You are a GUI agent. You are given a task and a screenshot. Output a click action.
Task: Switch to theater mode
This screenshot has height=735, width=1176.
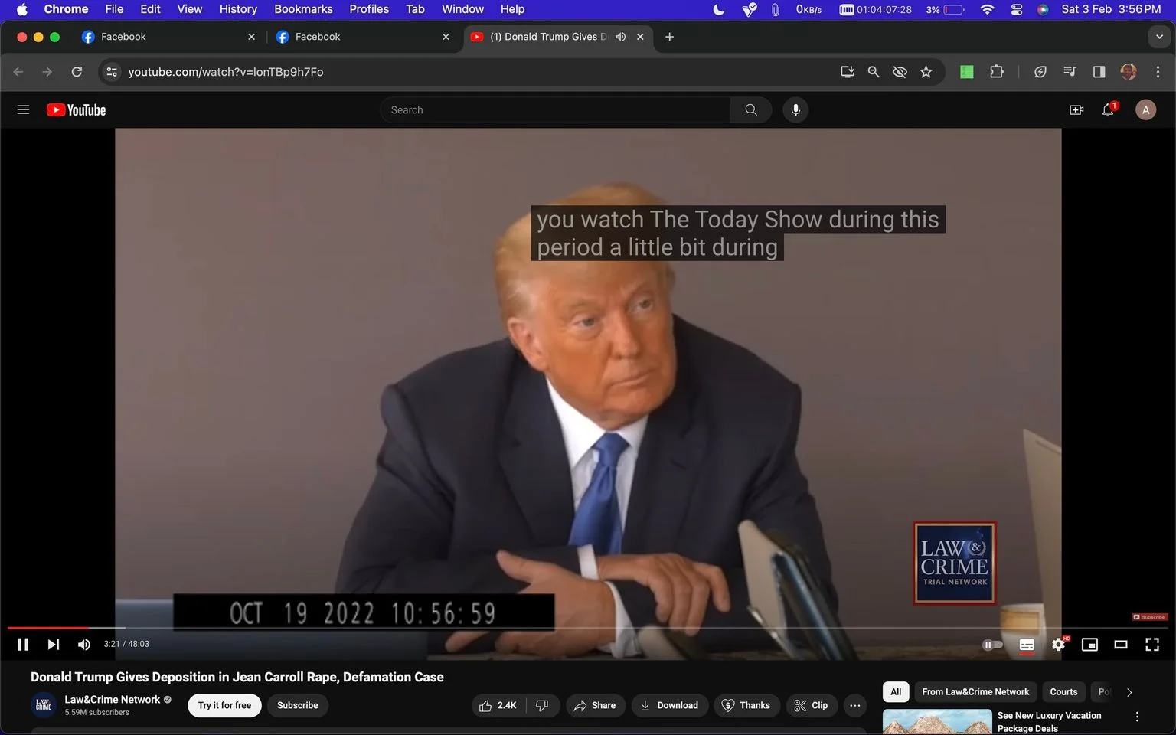[x=1121, y=645]
